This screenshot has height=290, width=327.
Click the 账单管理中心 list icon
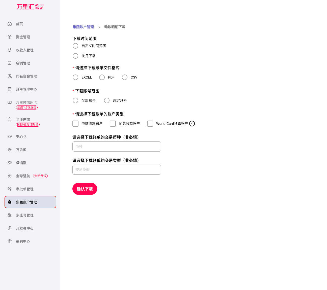10,89
